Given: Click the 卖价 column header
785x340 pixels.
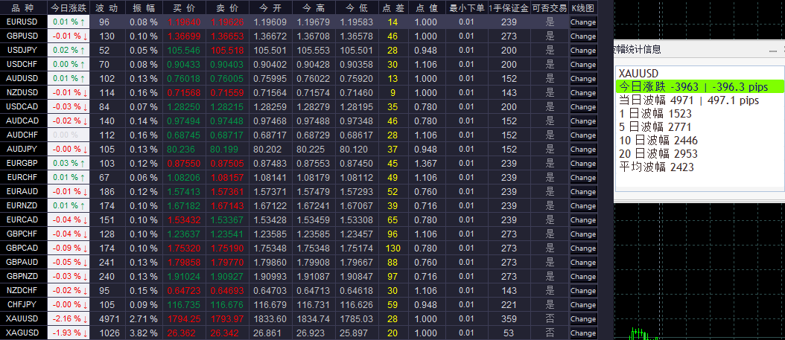Looking at the screenshot, I should (x=227, y=7).
